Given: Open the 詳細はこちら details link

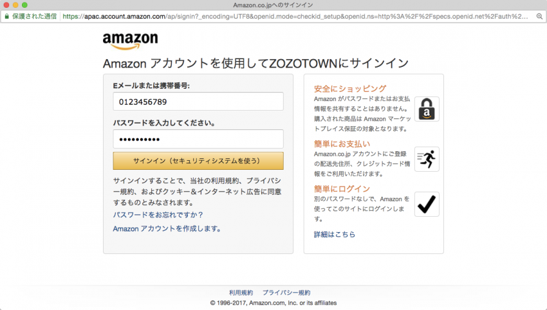Looking at the screenshot, I should (334, 234).
